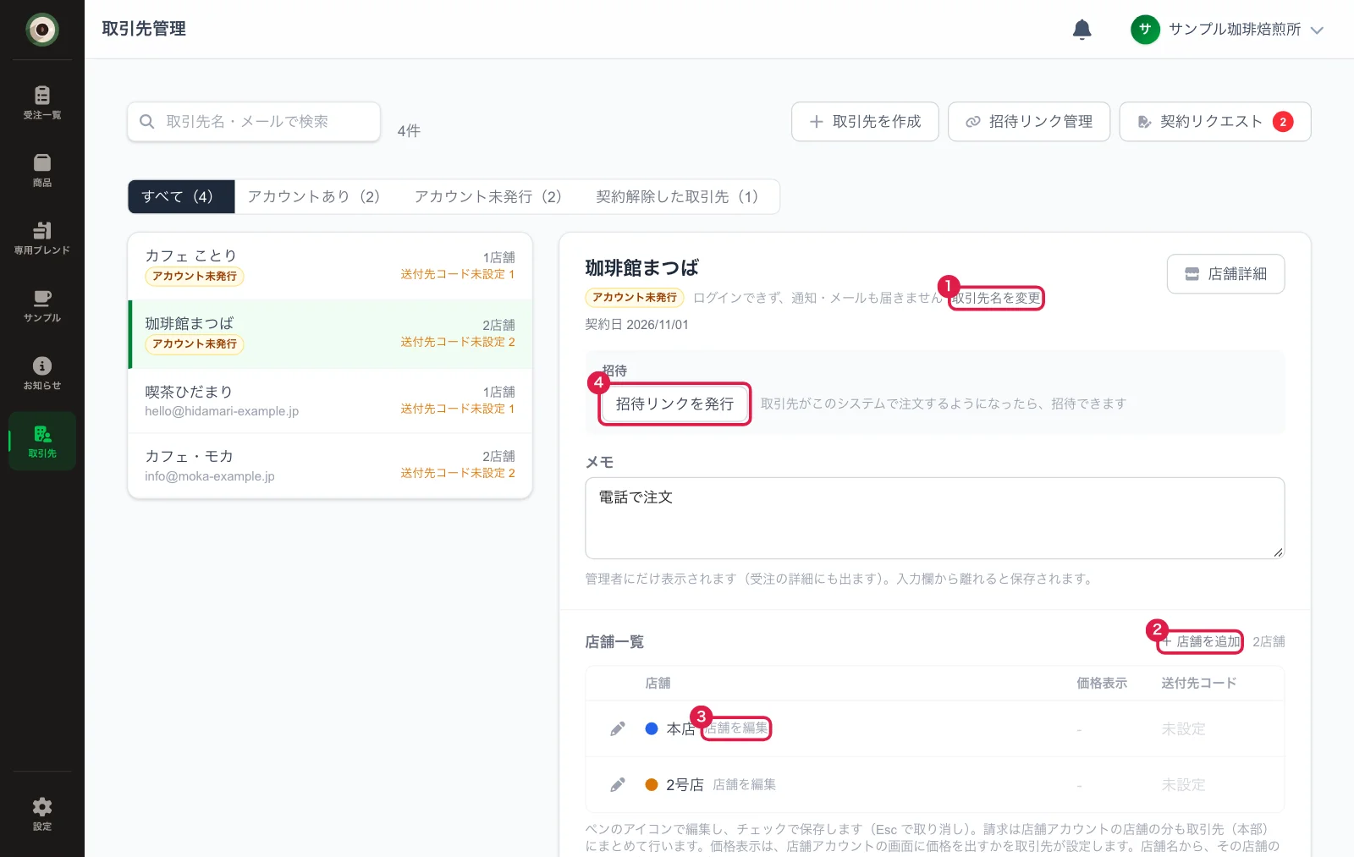Click the app logo at top left

point(42,30)
